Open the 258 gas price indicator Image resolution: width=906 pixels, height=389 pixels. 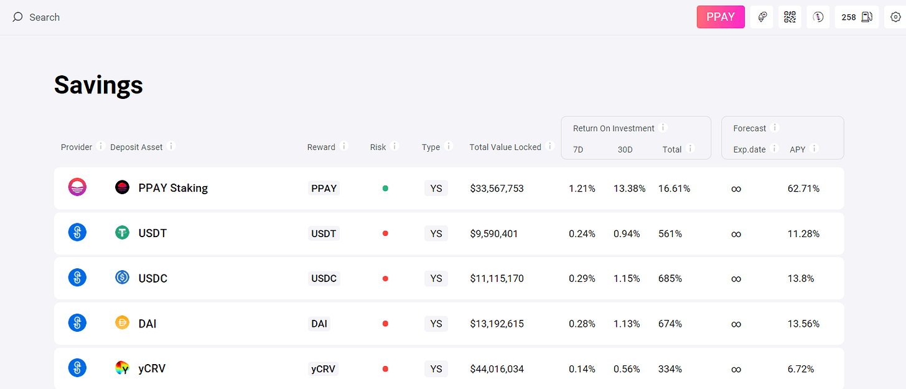(x=857, y=17)
